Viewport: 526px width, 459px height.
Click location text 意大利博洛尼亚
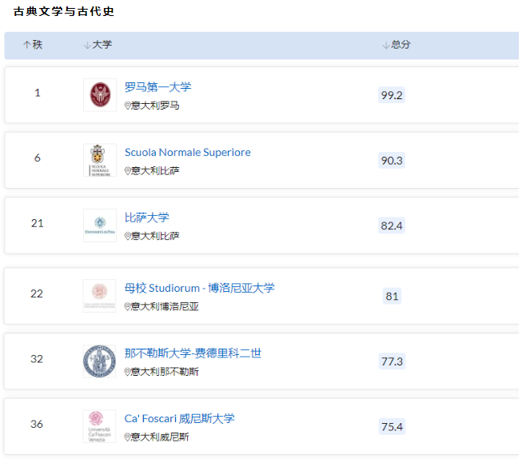[x=165, y=307]
